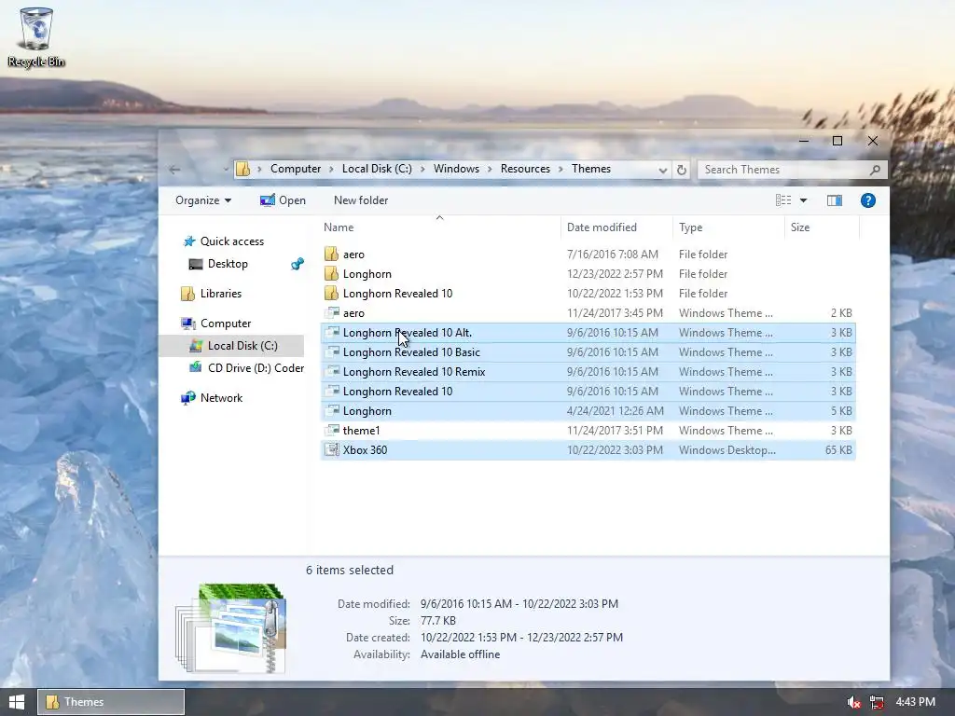
Task: Click the Open toolbar button
Action: tap(284, 200)
